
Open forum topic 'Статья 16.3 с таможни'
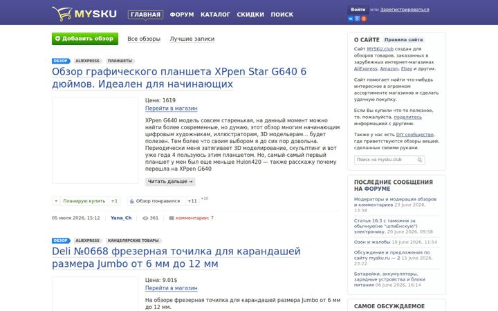pyautogui.click(x=386, y=226)
